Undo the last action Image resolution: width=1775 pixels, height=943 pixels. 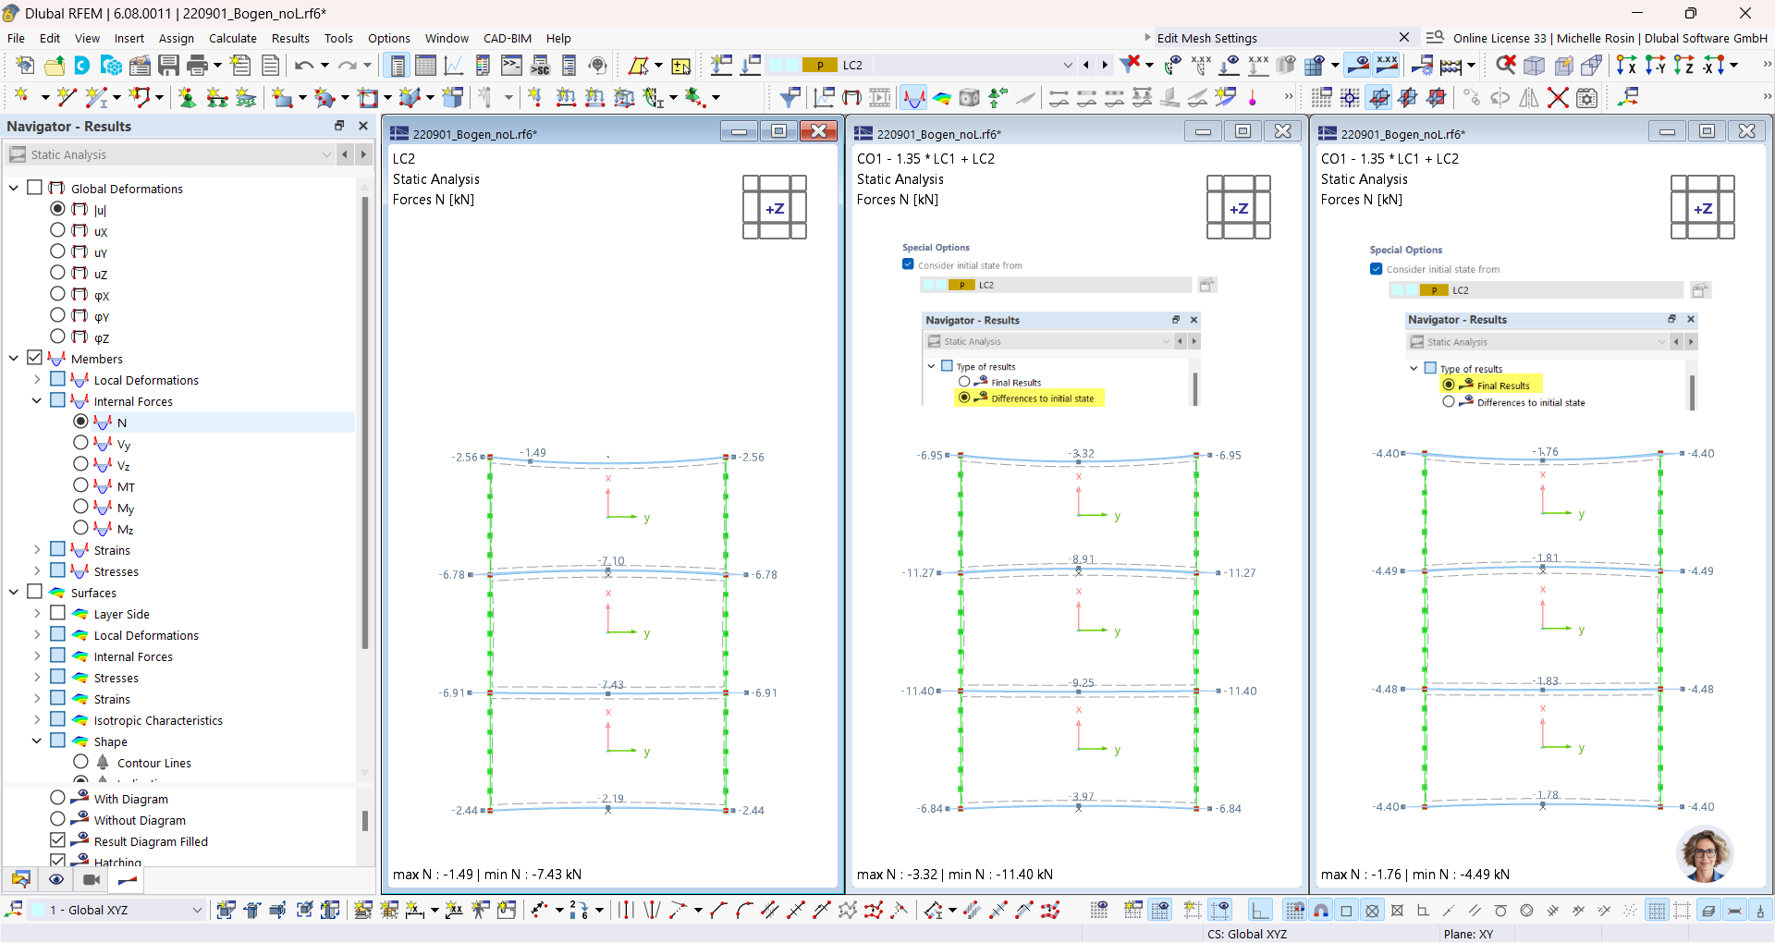[305, 65]
